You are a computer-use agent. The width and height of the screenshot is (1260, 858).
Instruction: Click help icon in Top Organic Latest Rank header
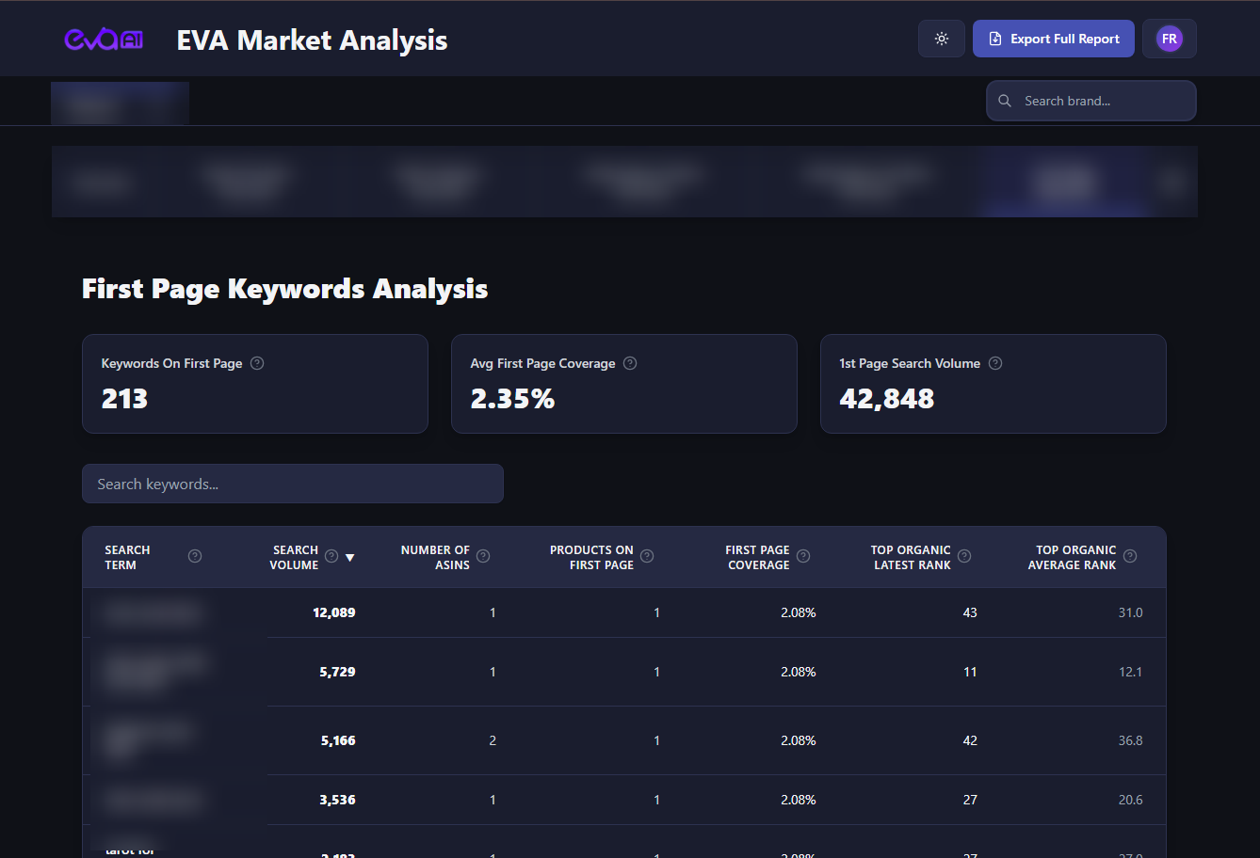(964, 556)
